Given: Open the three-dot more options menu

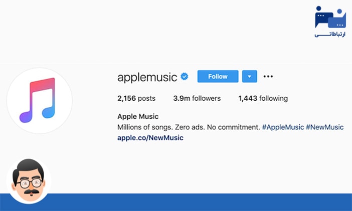Looking at the screenshot, I should [x=268, y=77].
